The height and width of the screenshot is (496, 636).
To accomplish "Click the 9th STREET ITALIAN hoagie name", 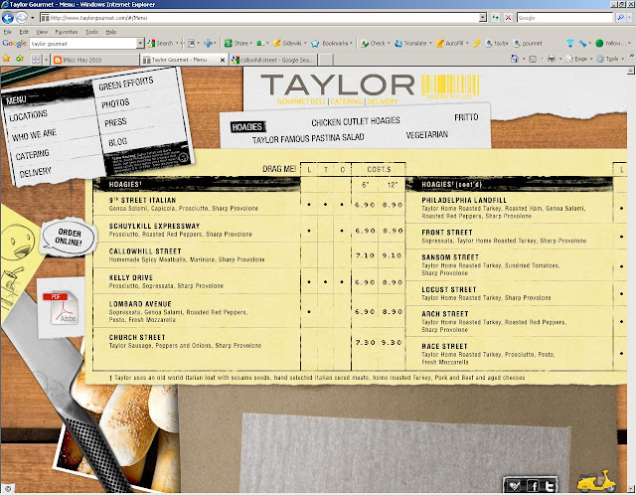I will [x=142, y=200].
